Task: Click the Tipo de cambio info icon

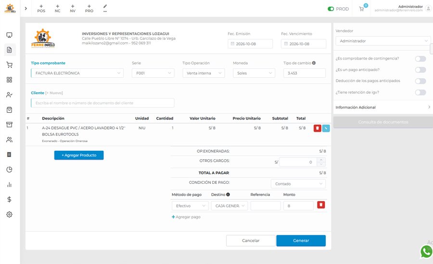Action: click(314, 63)
